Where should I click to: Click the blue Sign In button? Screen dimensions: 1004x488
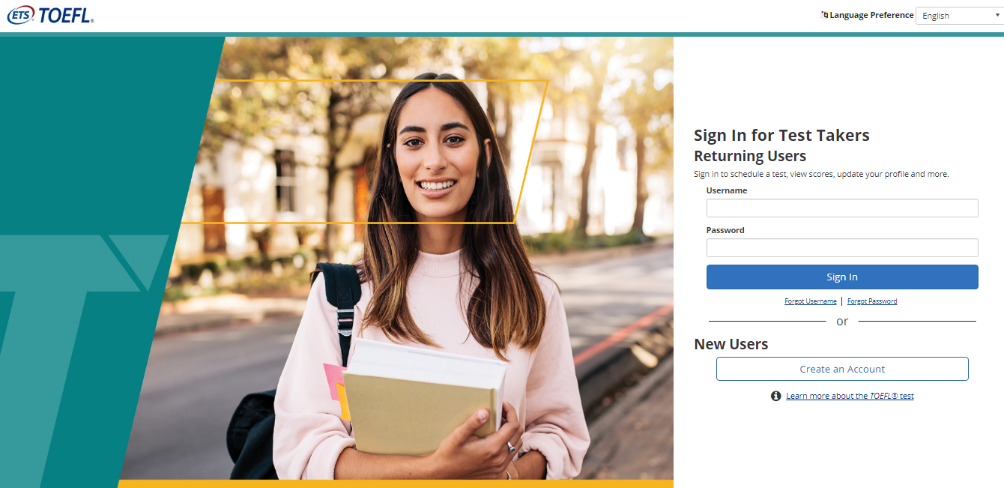pos(842,277)
